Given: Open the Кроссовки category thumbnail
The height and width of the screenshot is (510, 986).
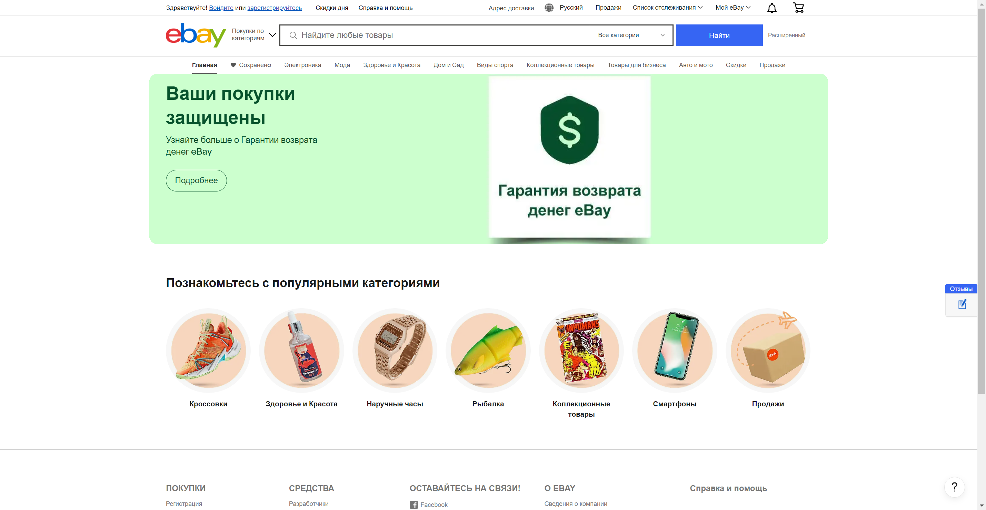Looking at the screenshot, I should 208,350.
